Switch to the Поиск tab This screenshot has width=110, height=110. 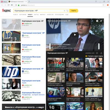point(15,15)
